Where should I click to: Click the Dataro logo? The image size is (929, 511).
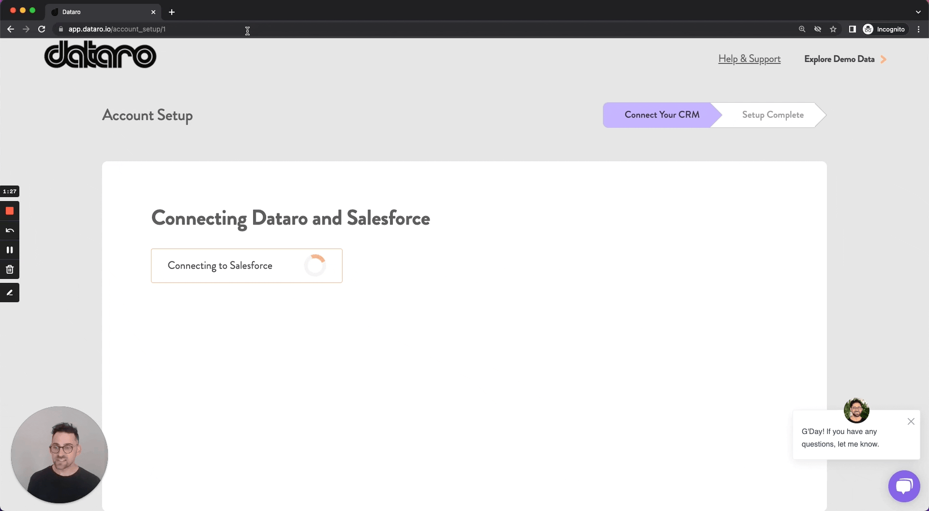(100, 55)
